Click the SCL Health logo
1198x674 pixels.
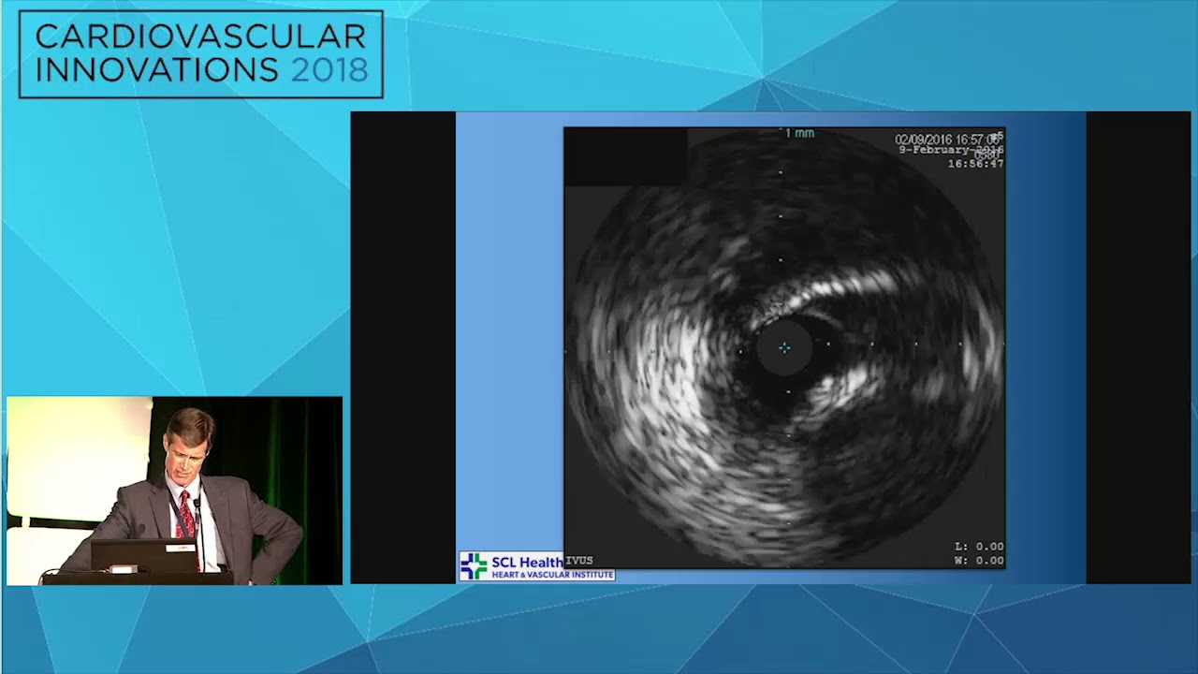[x=536, y=566]
